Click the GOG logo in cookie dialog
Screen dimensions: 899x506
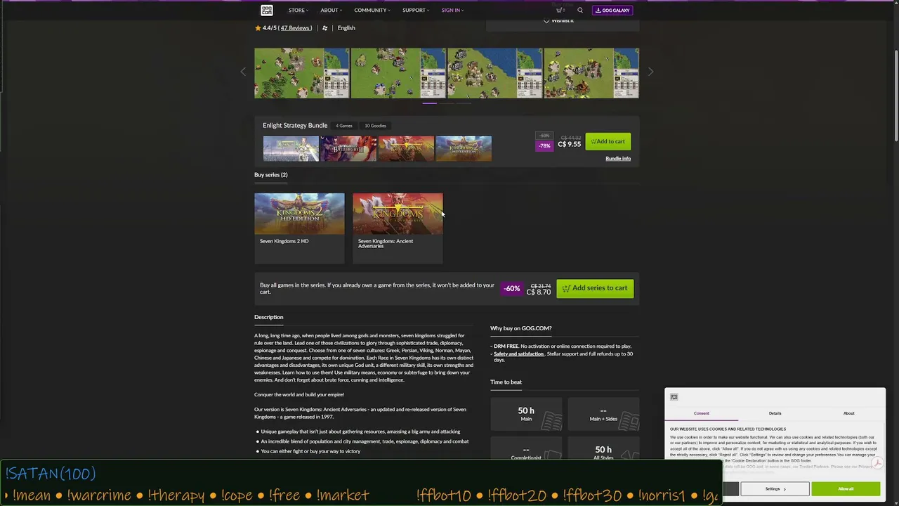point(674,397)
